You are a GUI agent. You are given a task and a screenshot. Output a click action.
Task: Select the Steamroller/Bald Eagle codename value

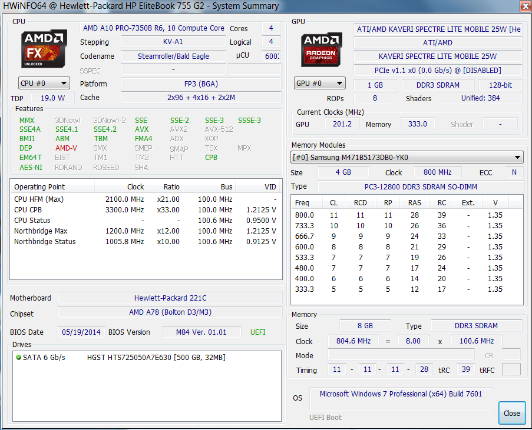coord(173,56)
